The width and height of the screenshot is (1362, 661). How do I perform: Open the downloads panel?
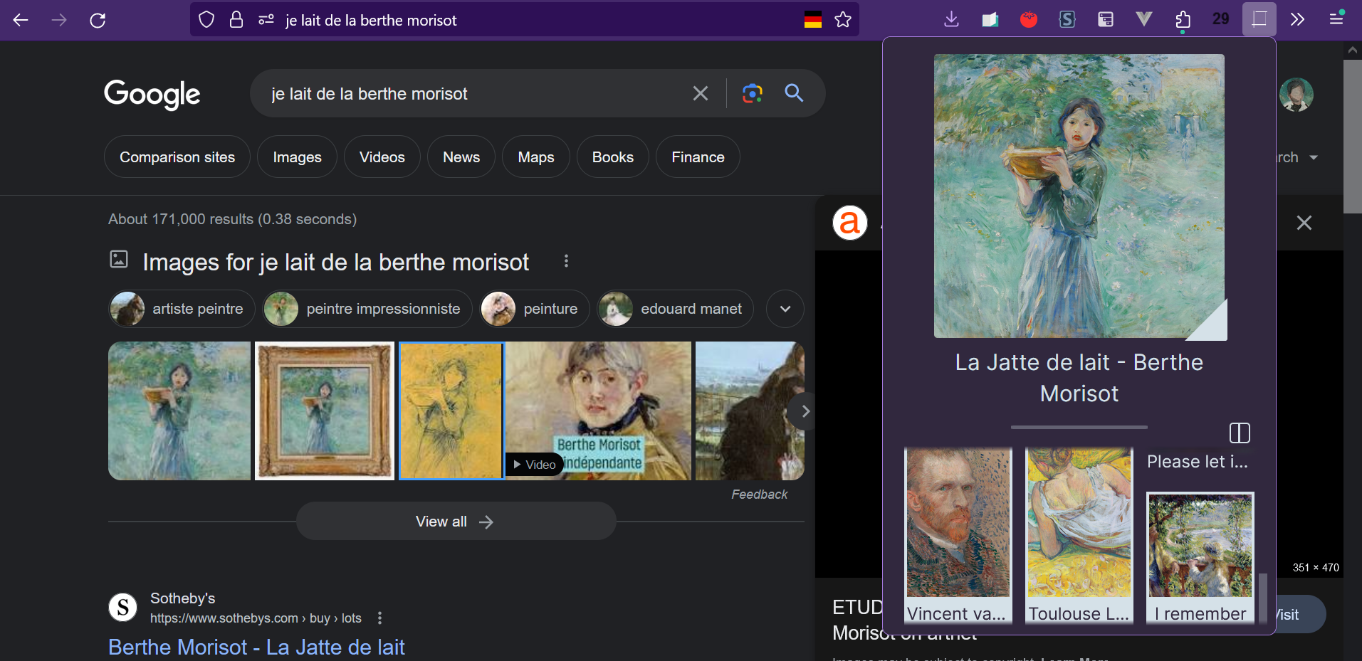coord(951,19)
